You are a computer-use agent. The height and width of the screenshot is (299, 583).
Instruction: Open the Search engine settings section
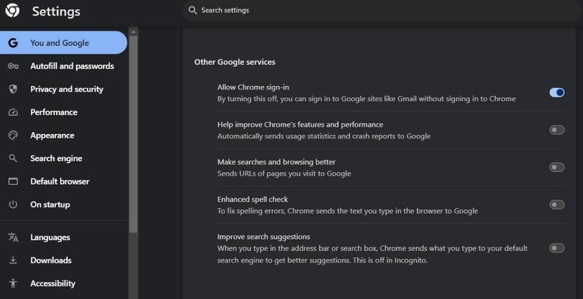click(x=56, y=159)
